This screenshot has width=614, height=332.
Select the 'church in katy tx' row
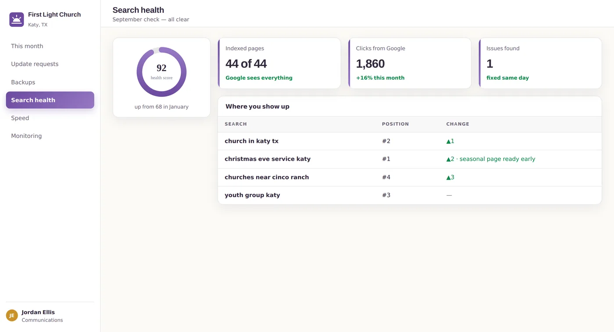[x=410, y=141]
